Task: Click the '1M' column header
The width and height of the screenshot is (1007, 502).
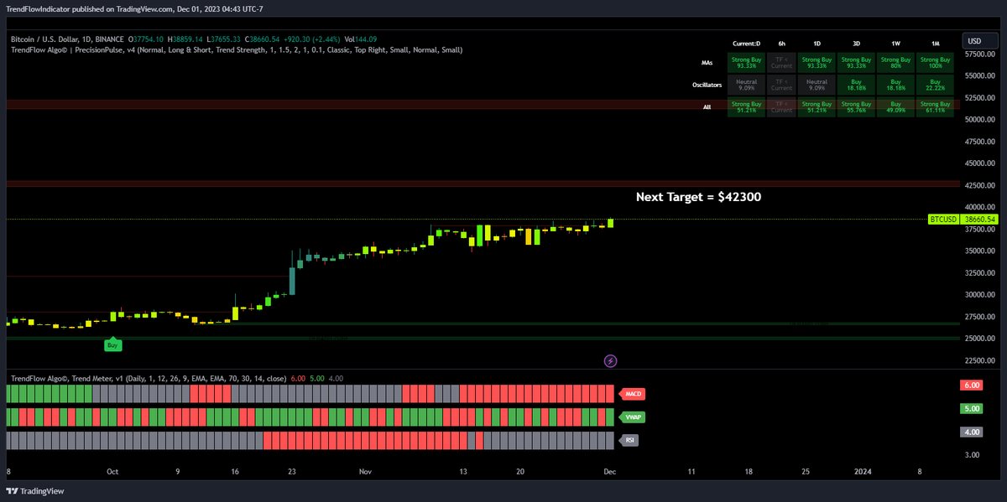Action: click(935, 42)
